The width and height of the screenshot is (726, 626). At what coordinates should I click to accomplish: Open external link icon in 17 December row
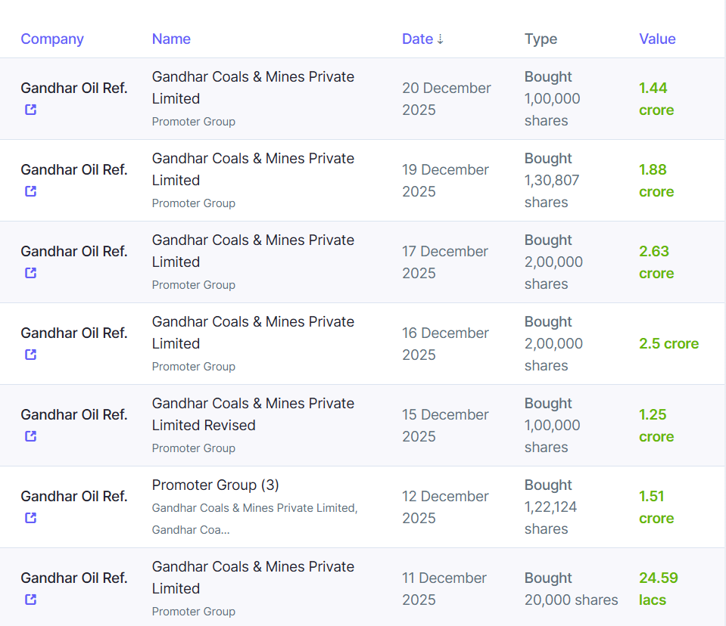click(x=30, y=273)
